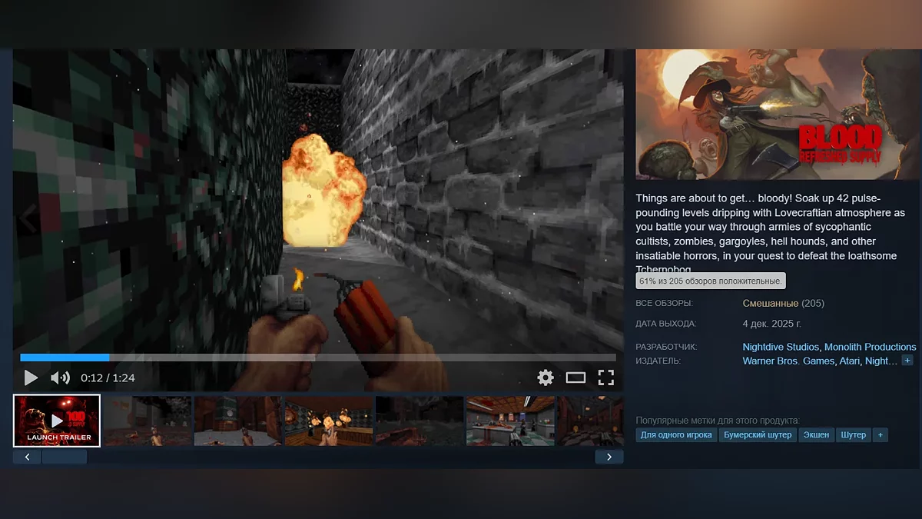The image size is (922, 519).
Task: Click the thumbnail strip scrollbar handle
Action: pyautogui.click(x=65, y=457)
